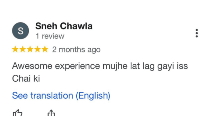
Task: Click the third yellow rating star
Action: coord(30,49)
